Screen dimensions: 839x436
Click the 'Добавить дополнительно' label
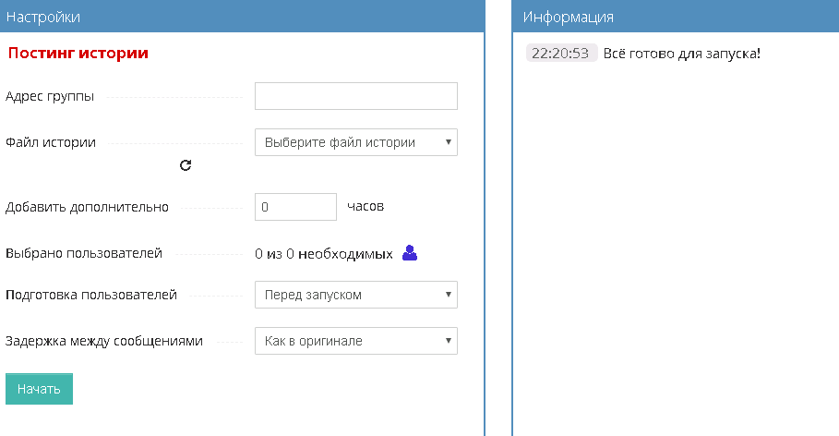click(x=87, y=207)
